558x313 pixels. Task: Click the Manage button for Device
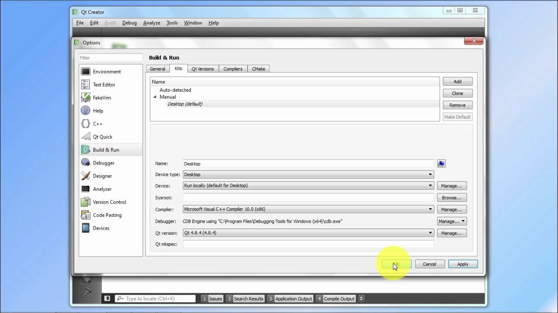452,186
